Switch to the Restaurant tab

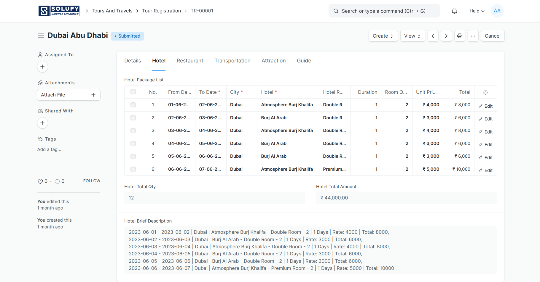click(190, 61)
